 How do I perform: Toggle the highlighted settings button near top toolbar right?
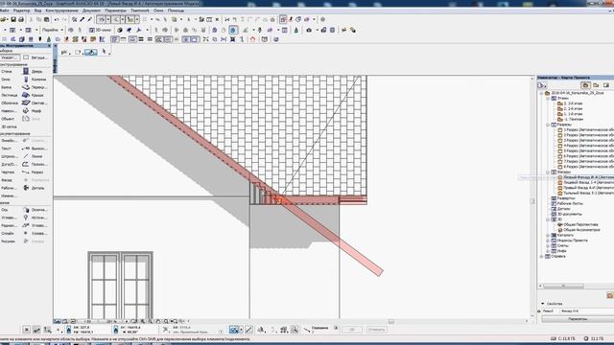[x=283, y=19]
